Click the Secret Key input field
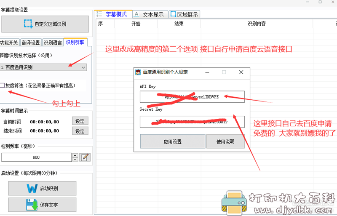 tap(192, 122)
